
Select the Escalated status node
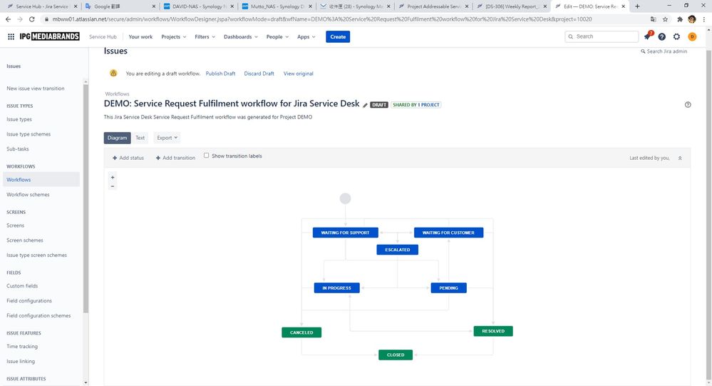[x=397, y=250]
